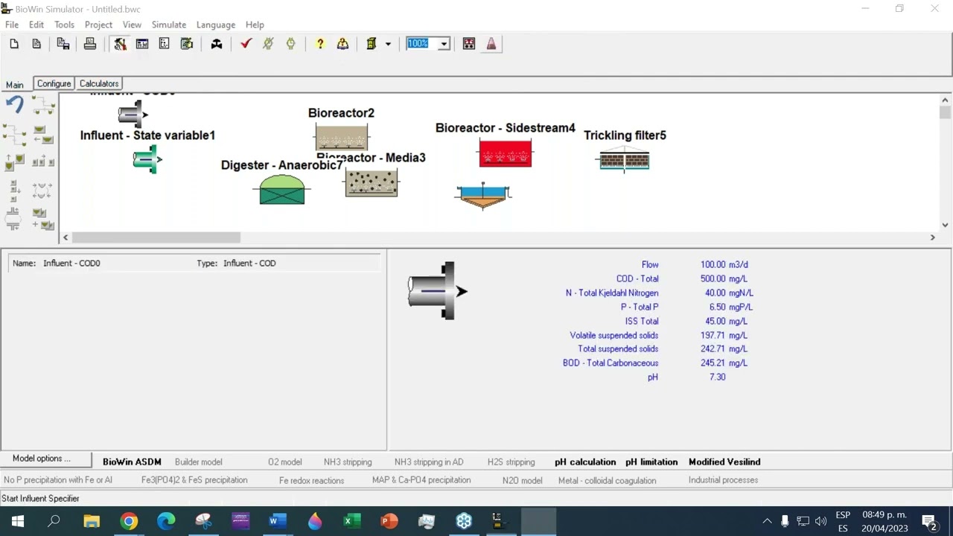
Task: Click the red checkmark check-simulation icon
Action: tap(246, 44)
